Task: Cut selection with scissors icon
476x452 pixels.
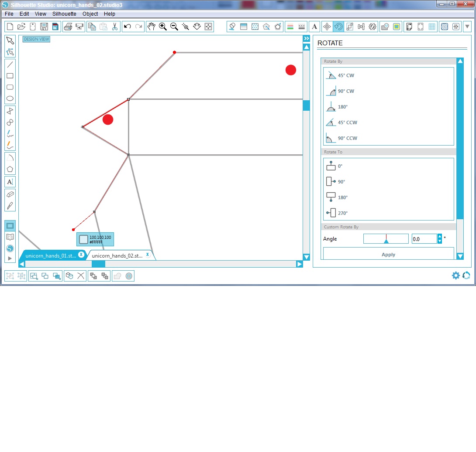Action: [x=115, y=27]
